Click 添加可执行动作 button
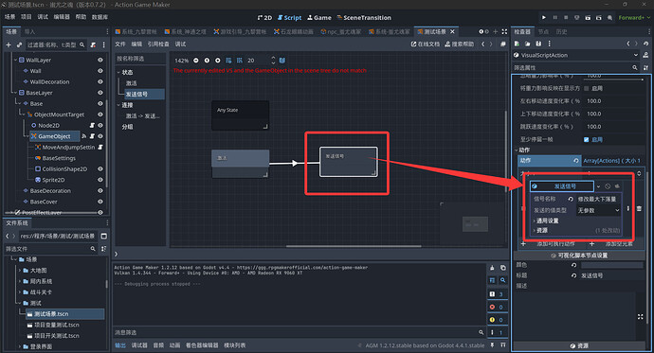 tap(551, 244)
